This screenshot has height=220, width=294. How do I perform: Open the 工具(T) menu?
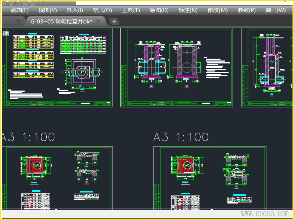(131, 10)
